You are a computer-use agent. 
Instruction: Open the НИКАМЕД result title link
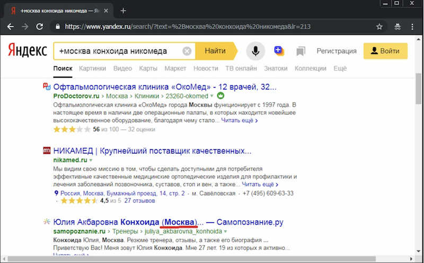pyautogui.click(x=152, y=151)
